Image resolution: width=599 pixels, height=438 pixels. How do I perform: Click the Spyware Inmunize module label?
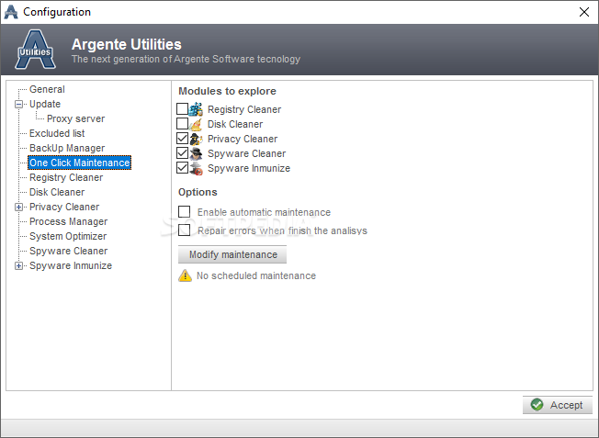(x=249, y=168)
